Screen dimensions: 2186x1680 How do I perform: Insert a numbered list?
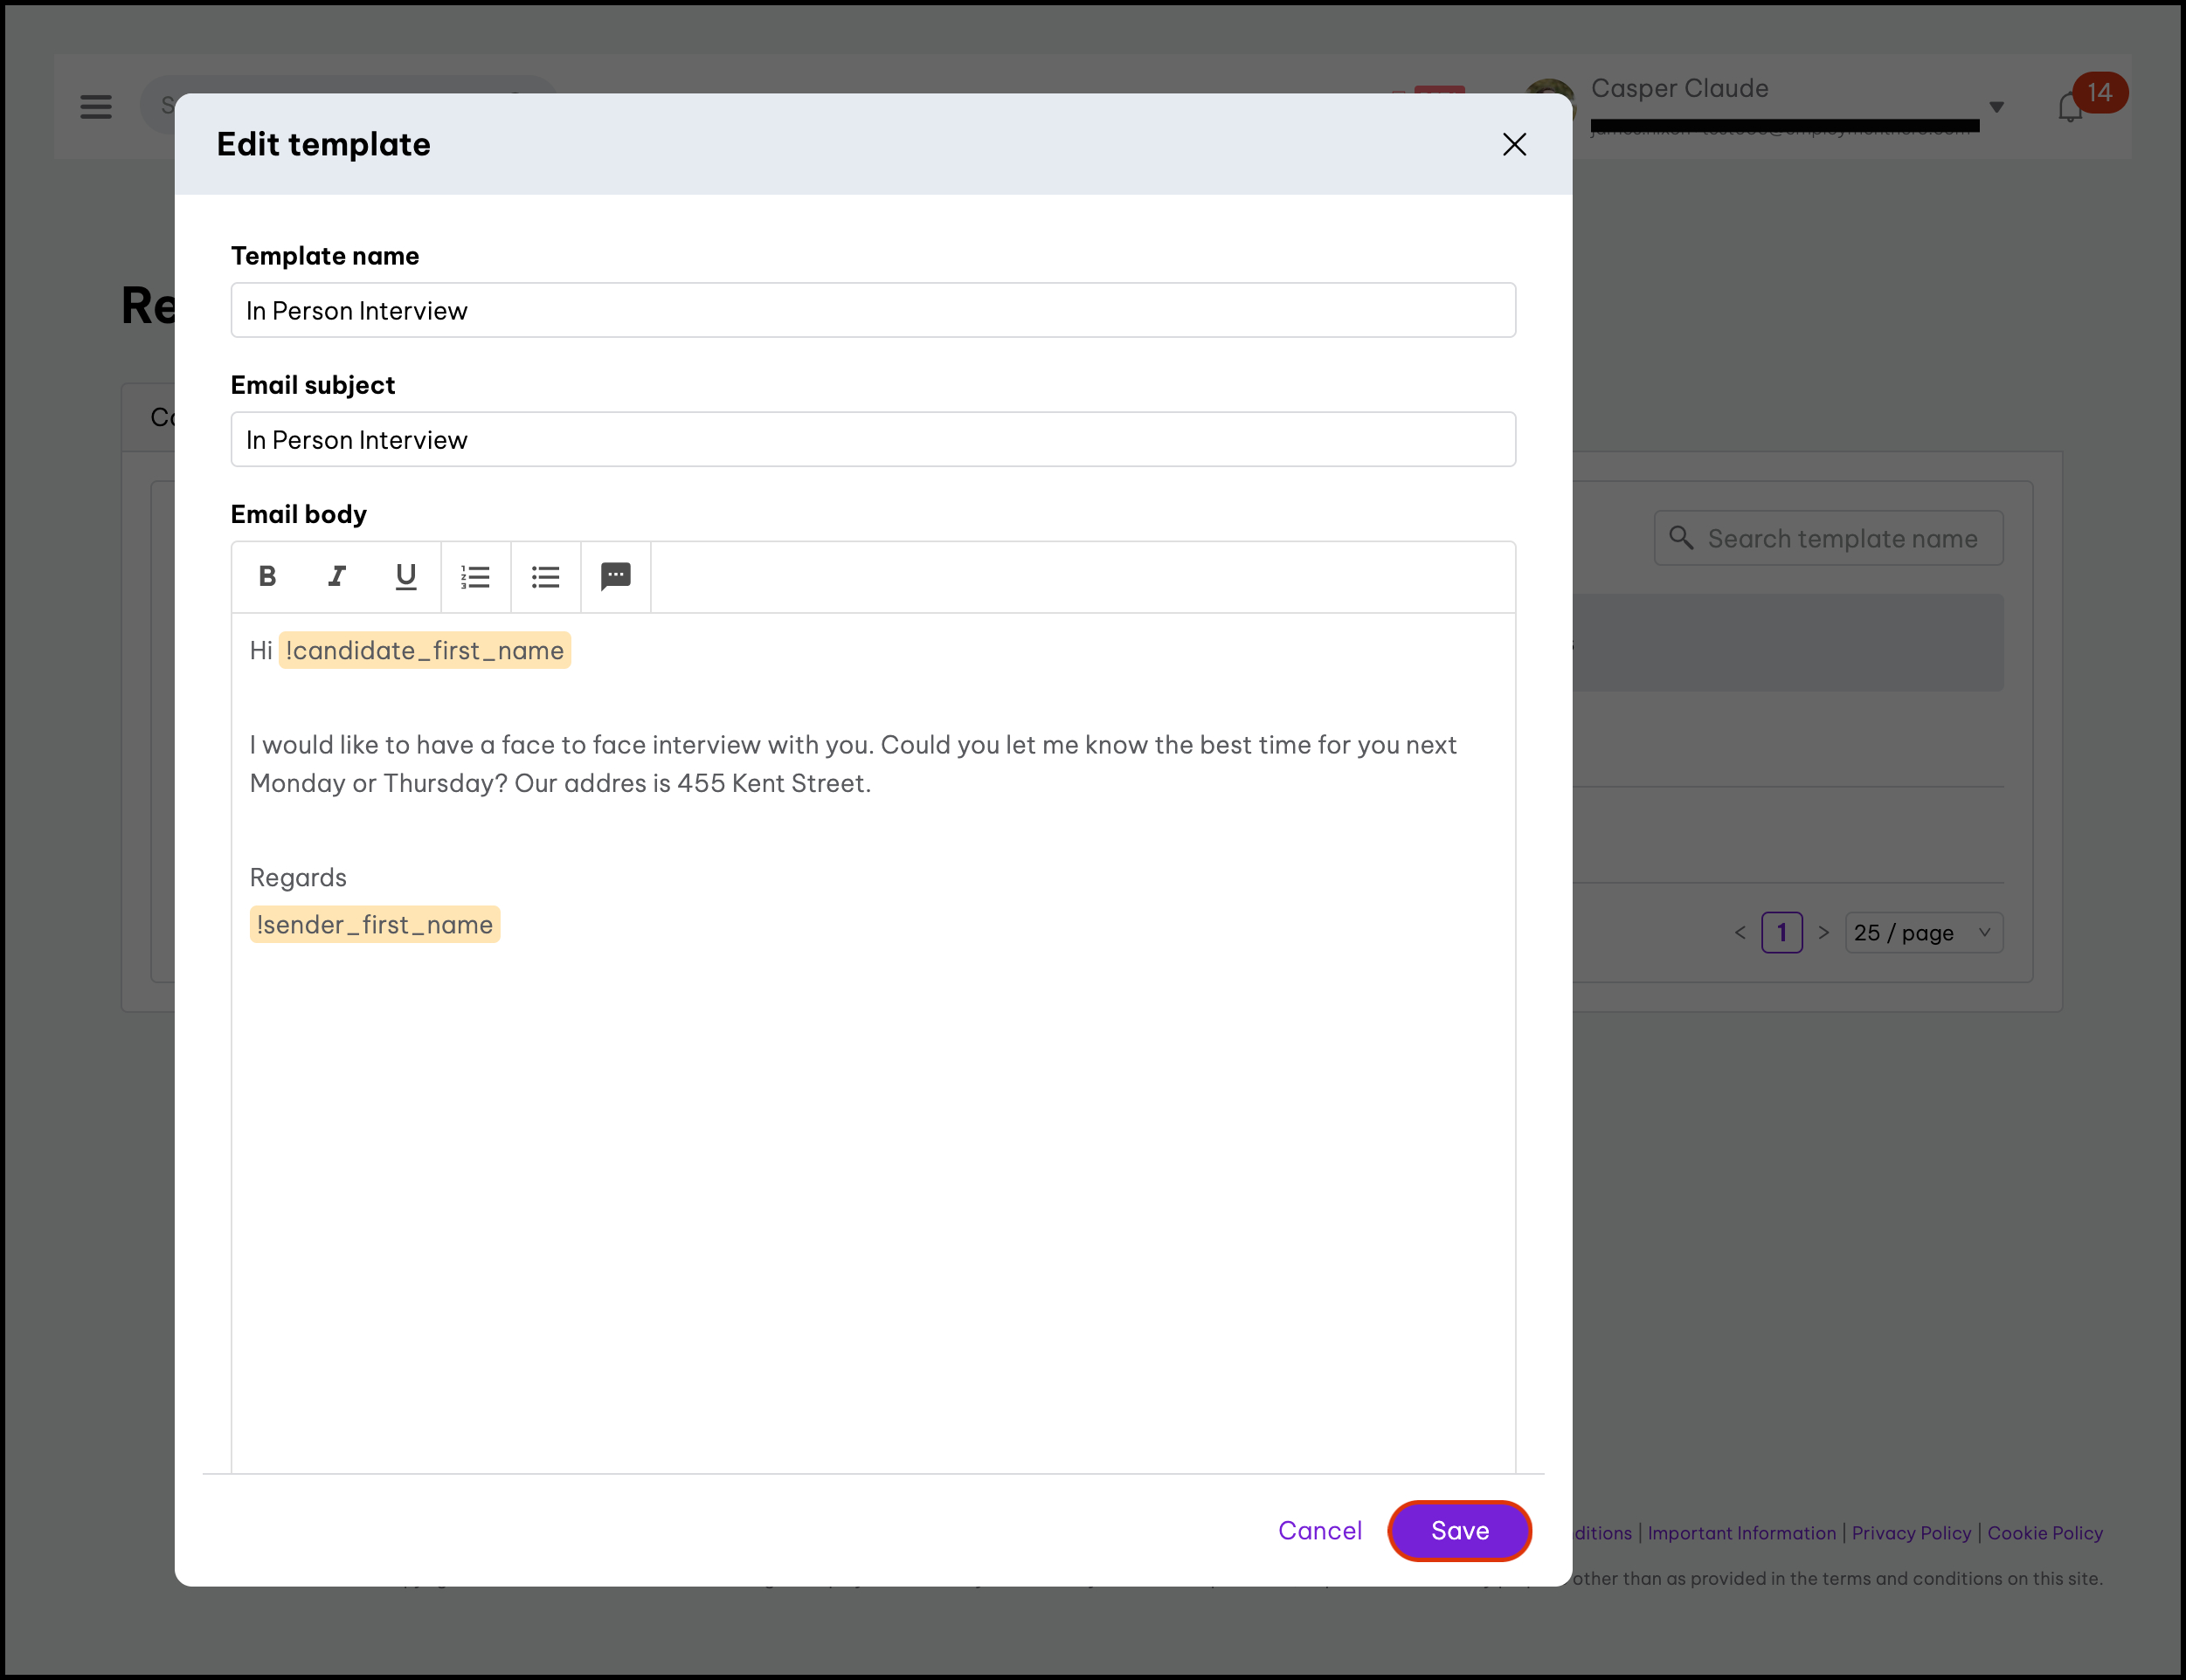(x=475, y=576)
